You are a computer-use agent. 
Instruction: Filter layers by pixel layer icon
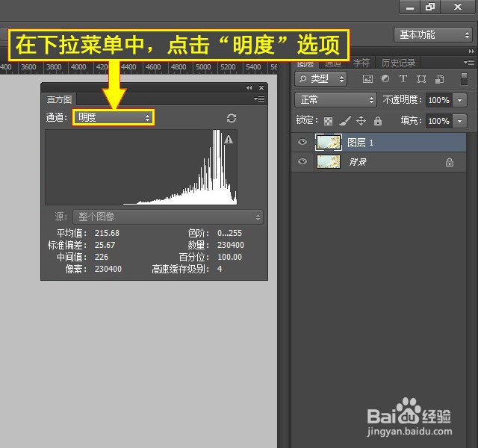click(367, 79)
